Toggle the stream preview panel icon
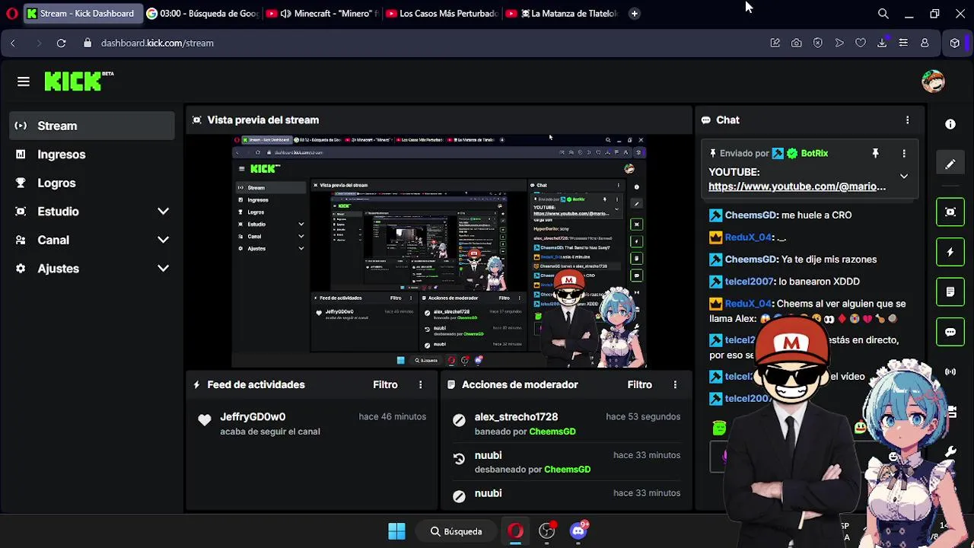 pos(950,212)
